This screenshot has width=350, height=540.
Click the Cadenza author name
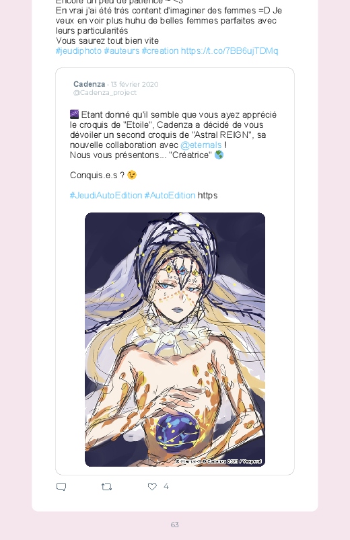(89, 84)
